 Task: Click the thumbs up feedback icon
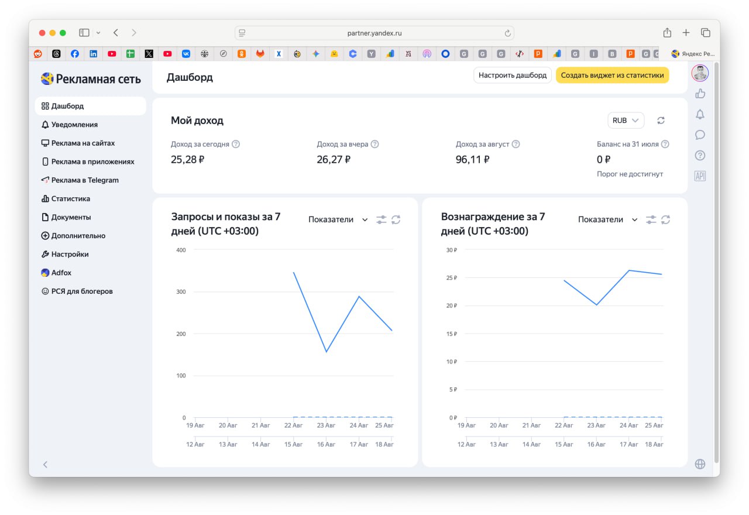(700, 94)
